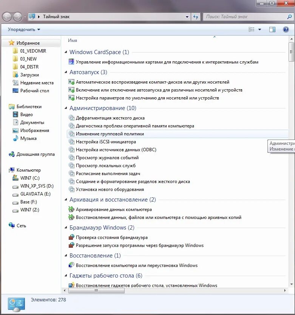
Task: Click icon next to Настройка iSCSI-инициатора
Action: (x=71, y=142)
